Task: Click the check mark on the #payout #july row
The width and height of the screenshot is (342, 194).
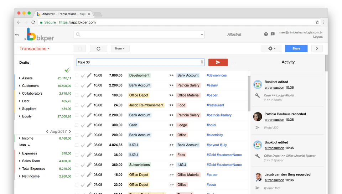Action: (83, 145)
